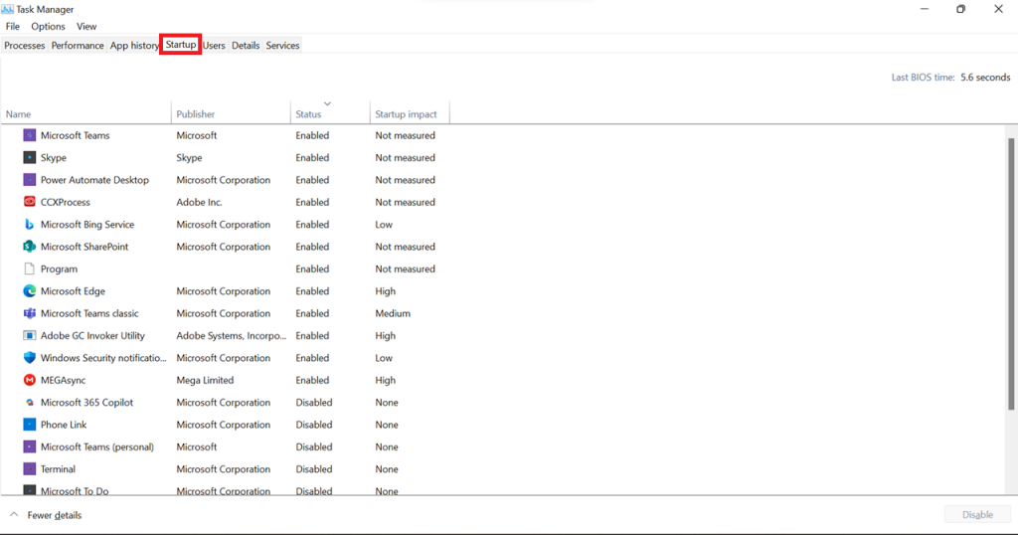
Task: Switch to the Users tab
Action: coord(214,46)
